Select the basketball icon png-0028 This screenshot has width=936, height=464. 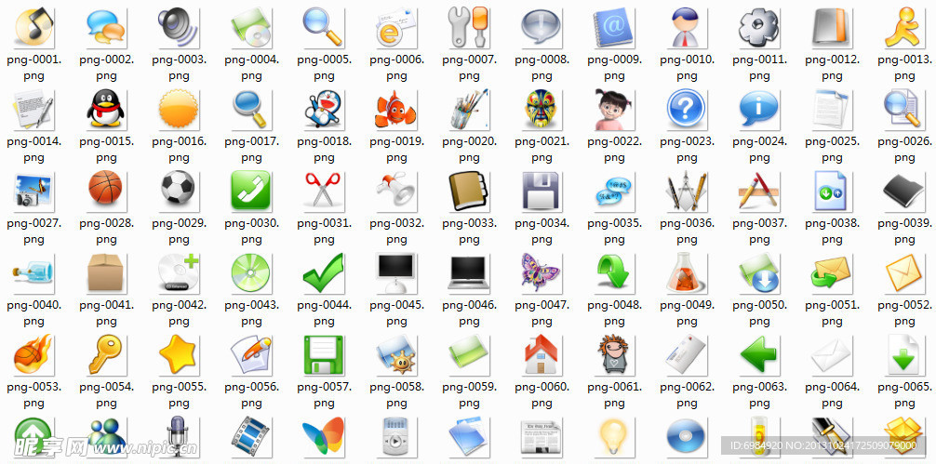click(x=106, y=191)
